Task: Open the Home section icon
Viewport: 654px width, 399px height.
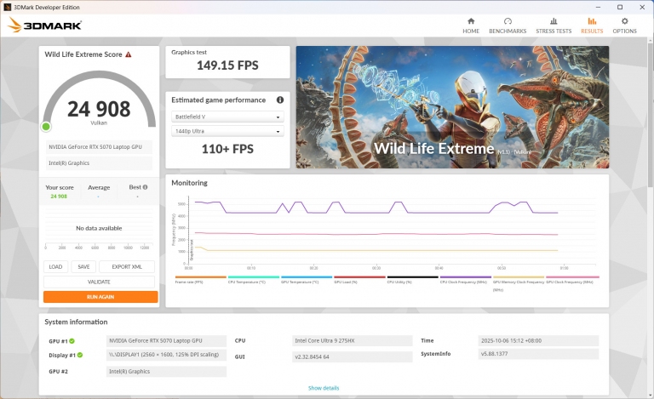Action: (471, 21)
